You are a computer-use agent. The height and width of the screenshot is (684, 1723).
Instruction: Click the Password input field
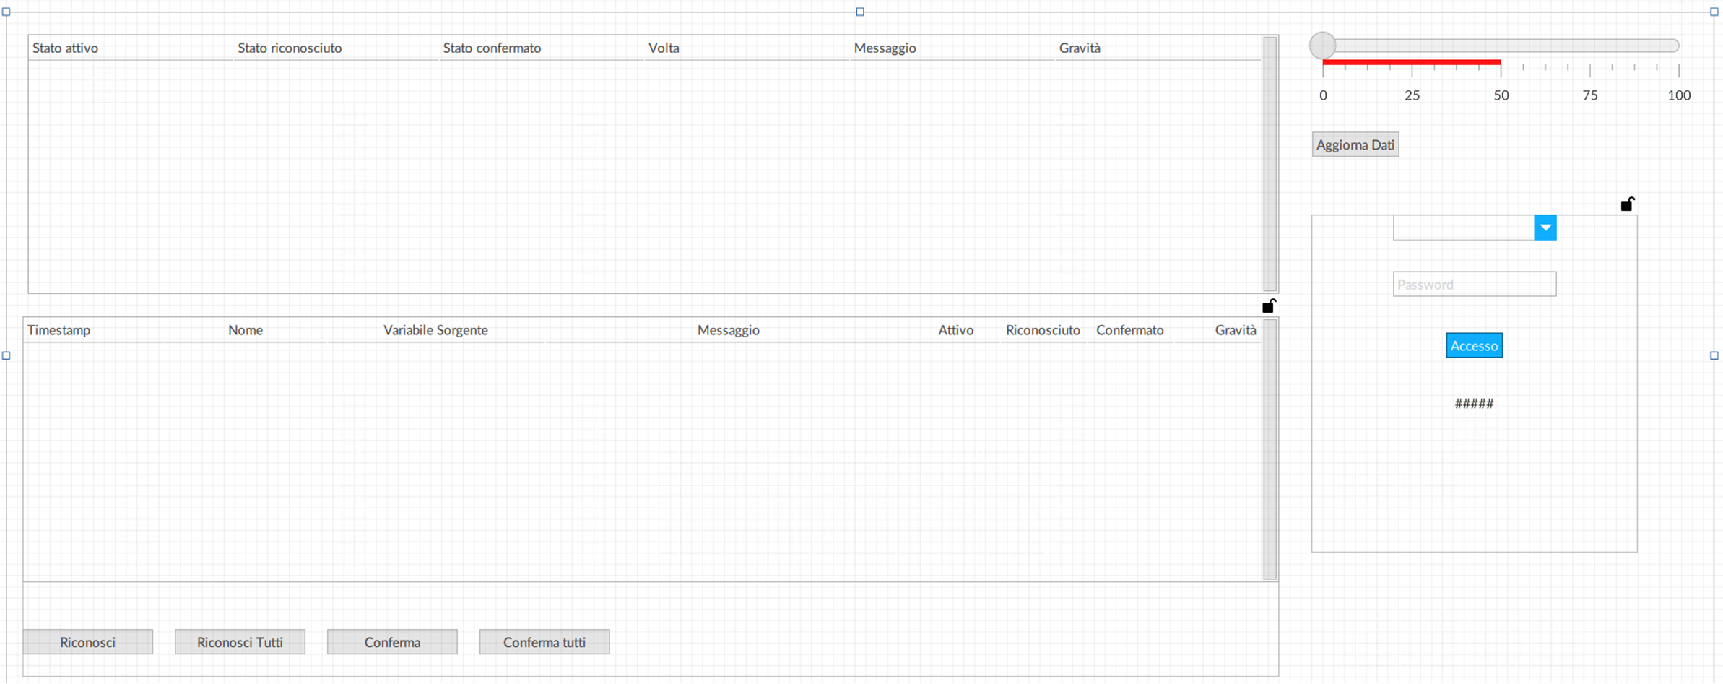[x=1474, y=285]
